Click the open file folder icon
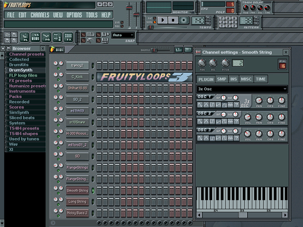The width and height of the screenshot is (303, 227). pyautogui.click(x=8, y=35)
